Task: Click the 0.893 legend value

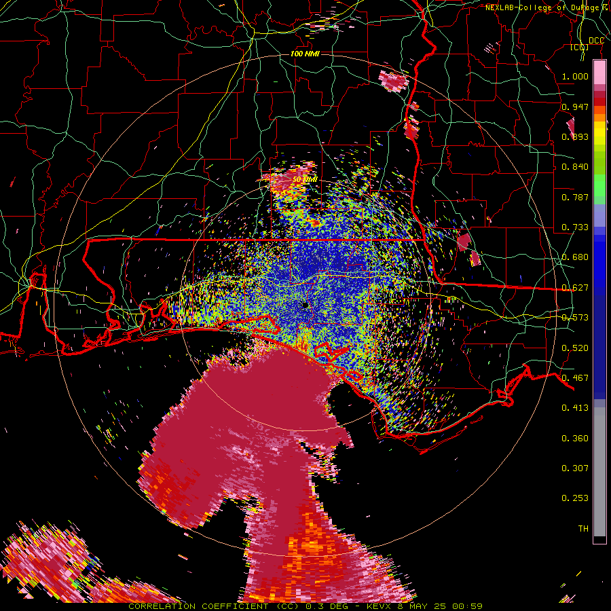Action: (x=575, y=136)
